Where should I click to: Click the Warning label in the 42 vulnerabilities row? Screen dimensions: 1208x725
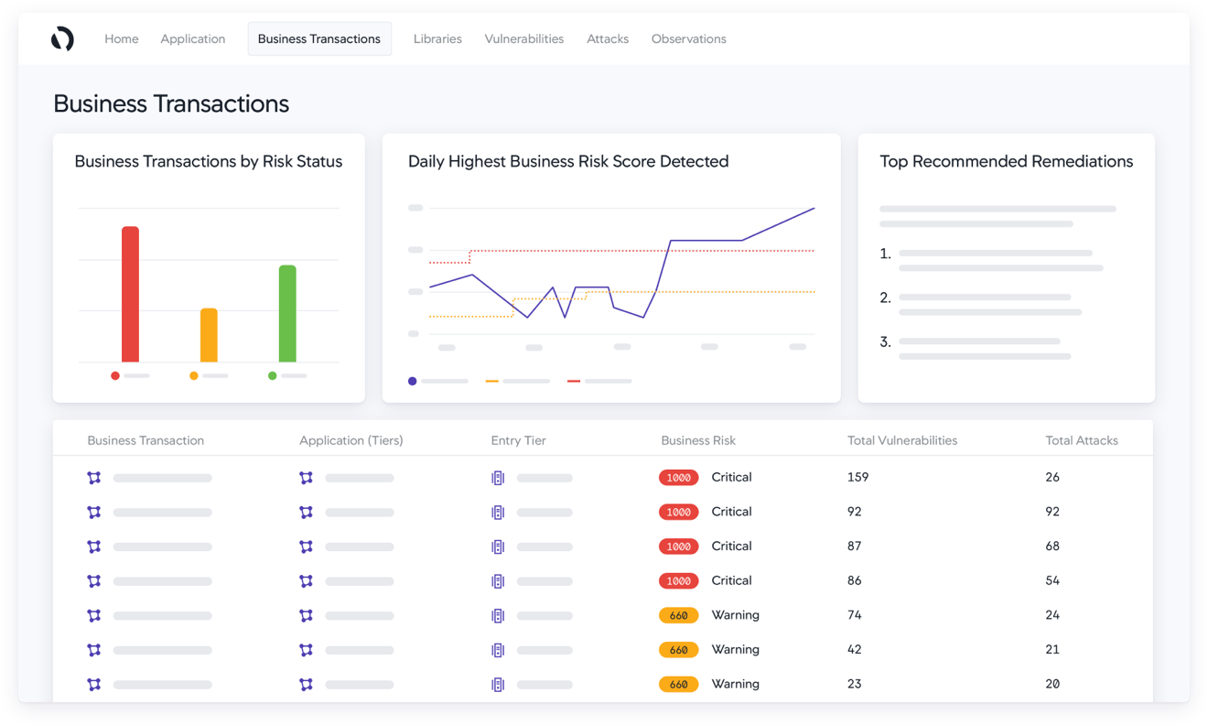coord(736,650)
